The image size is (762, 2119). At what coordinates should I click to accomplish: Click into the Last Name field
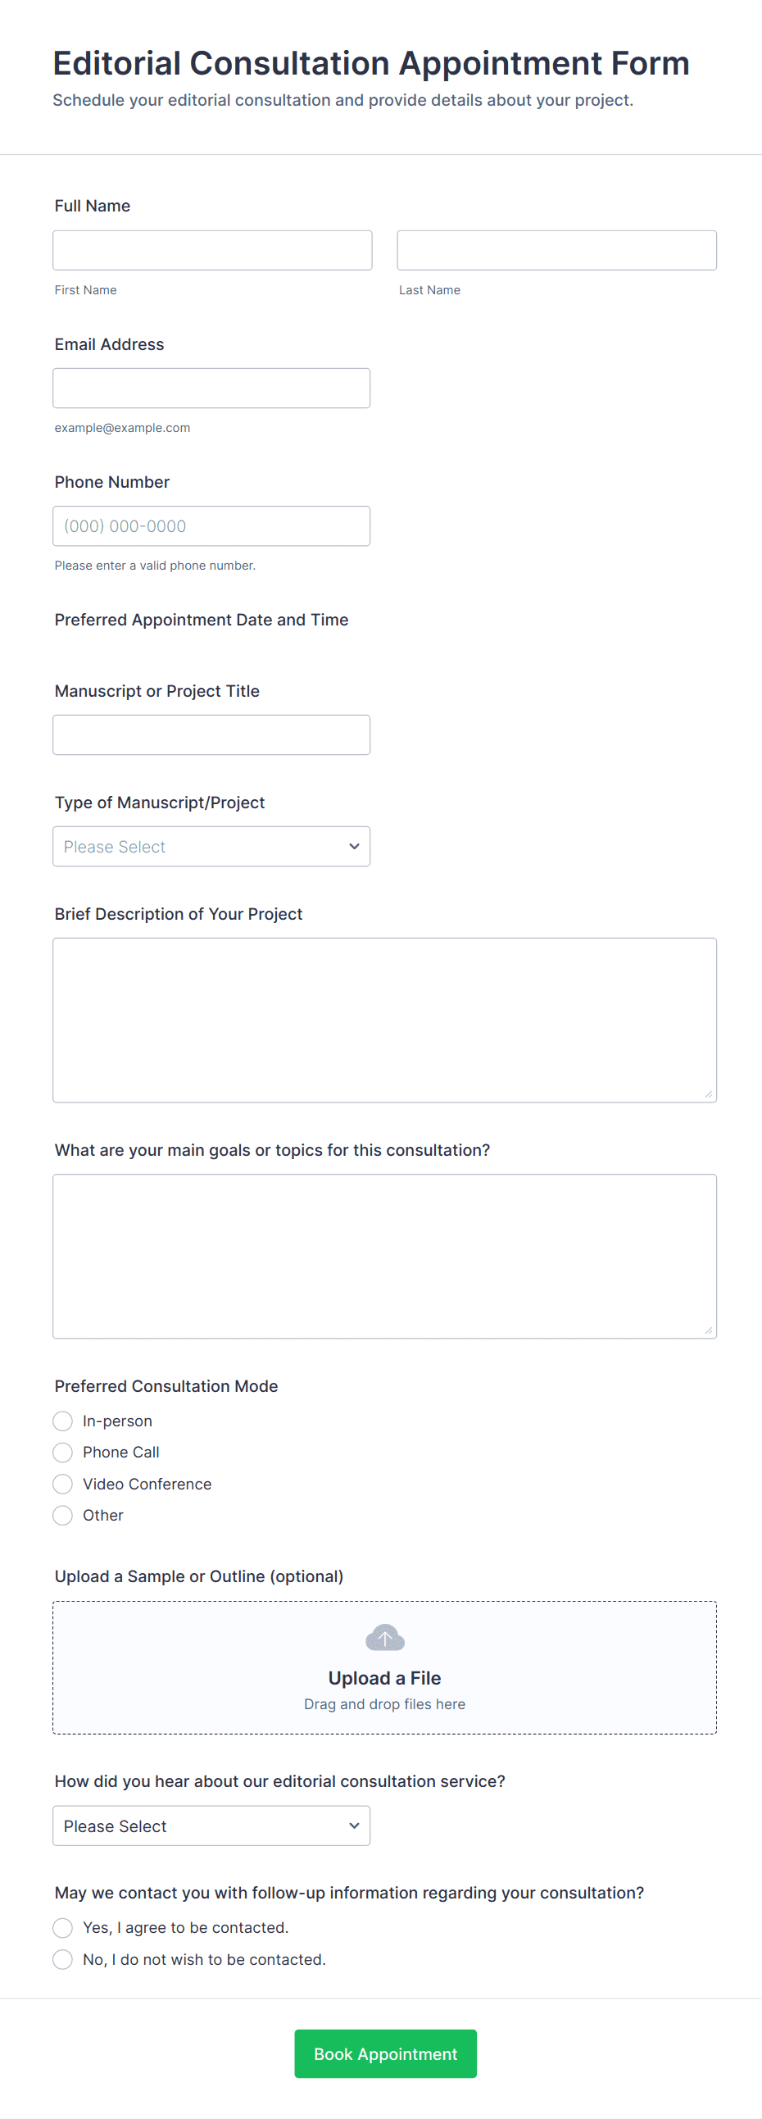[556, 250]
